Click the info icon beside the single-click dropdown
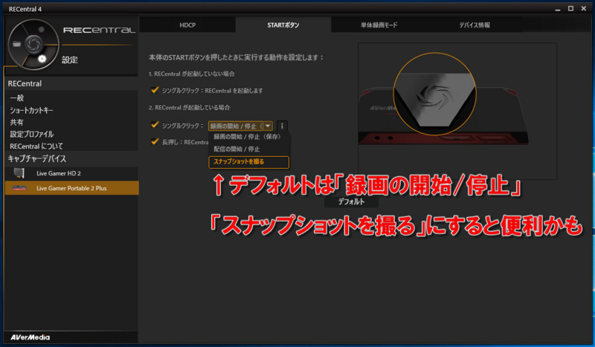 (282, 126)
